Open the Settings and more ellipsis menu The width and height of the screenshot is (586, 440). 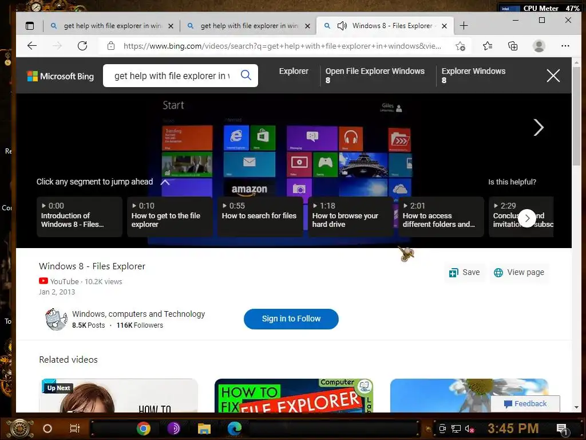coord(565,46)
